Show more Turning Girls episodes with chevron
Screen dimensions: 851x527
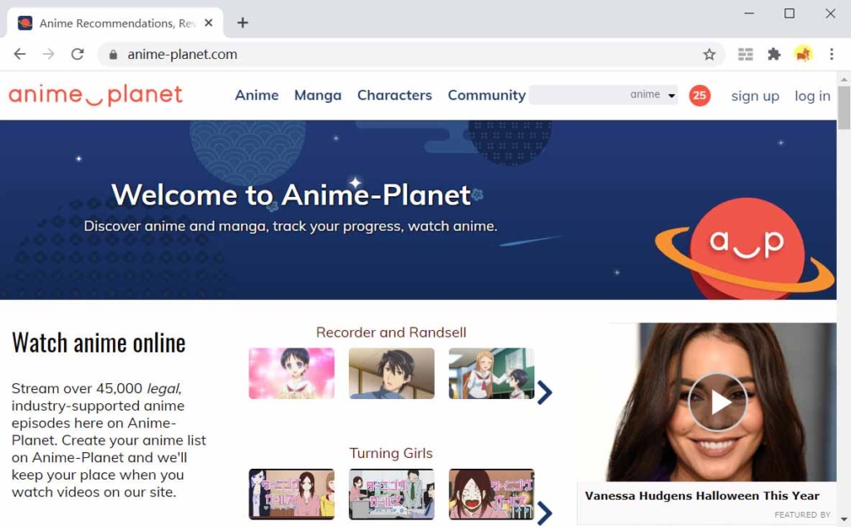[x=544, y=513]
